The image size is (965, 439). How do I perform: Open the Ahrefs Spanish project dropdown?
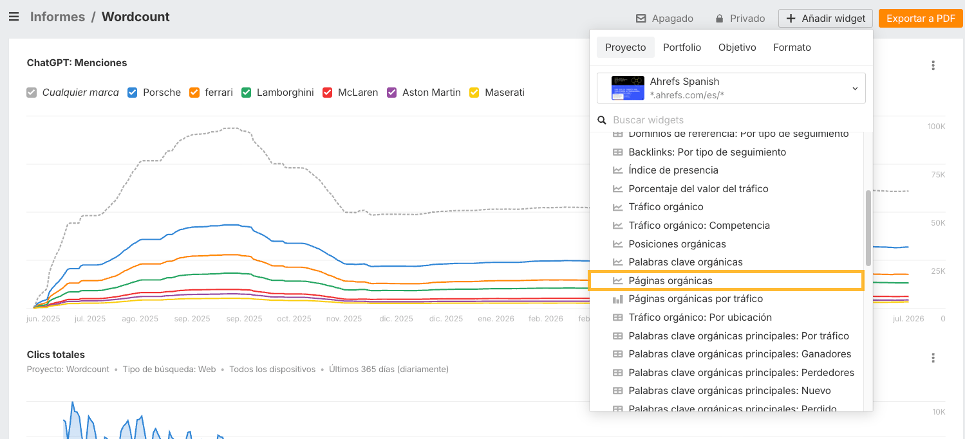tap(731, 88)
